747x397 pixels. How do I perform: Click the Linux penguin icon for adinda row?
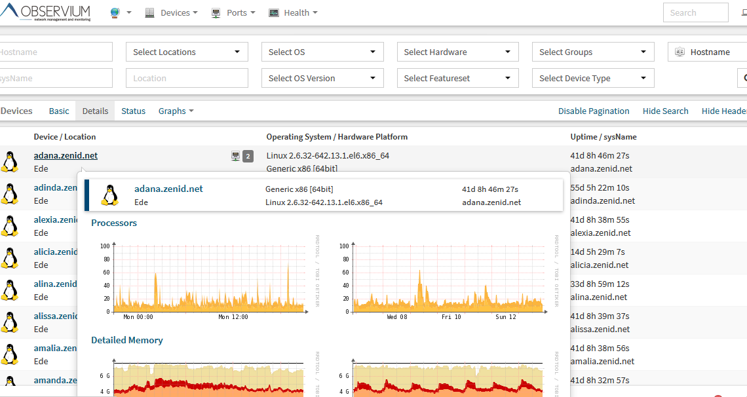[10, 194]
